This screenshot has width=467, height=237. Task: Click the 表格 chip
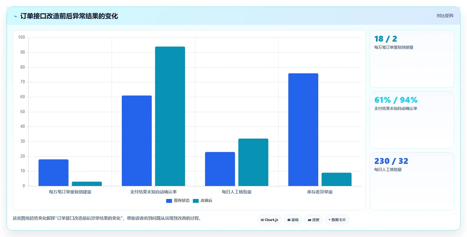pos(293,220)
